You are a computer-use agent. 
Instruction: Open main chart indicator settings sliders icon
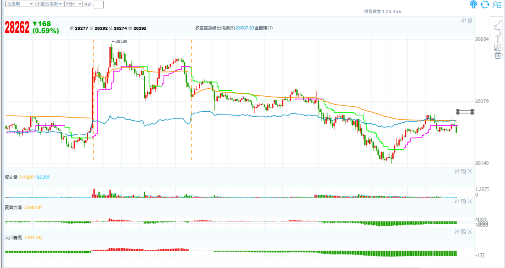click(x=463, y=20)
